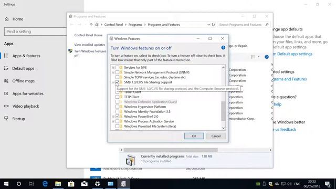The width and height of the screenshot is (336, 189).
Task: Click Turn Windows features on or off link
Action: (x=90, y=54)
